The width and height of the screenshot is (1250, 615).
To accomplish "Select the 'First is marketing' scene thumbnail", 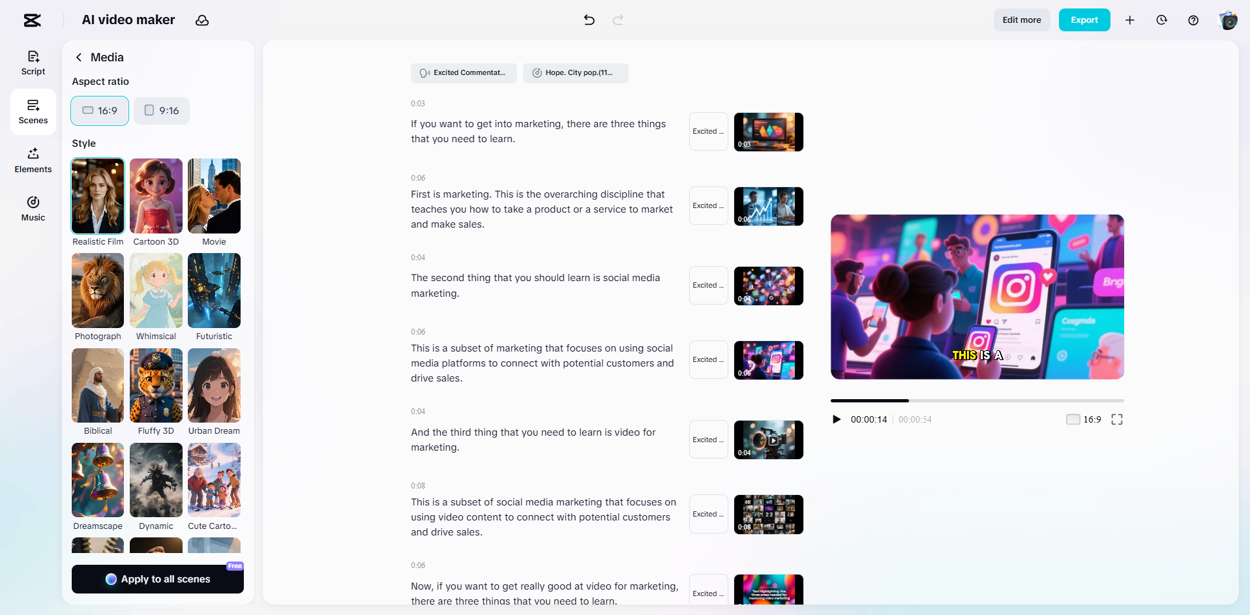I will tap(769, 206).
